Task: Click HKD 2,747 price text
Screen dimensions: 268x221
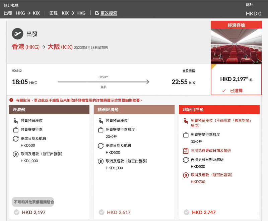Action: 204,212
